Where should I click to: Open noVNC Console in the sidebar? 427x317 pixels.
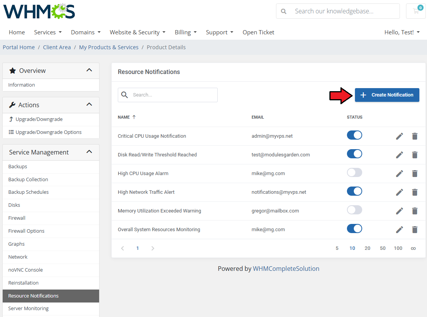click(x=51, y=270)
